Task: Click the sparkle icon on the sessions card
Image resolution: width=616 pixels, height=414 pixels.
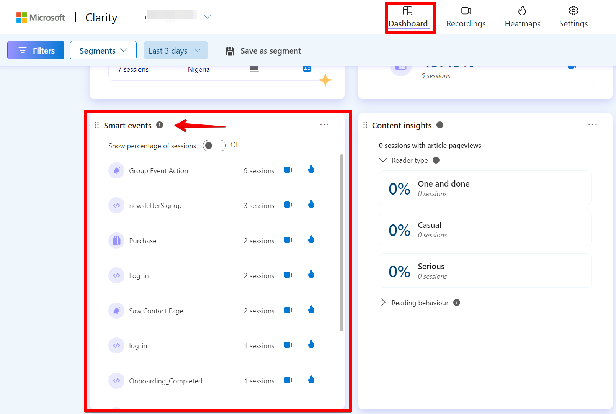Action: pos(325,80)
